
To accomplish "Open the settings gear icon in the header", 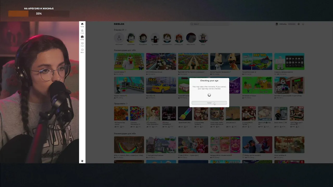I will (x=299, y=24).
